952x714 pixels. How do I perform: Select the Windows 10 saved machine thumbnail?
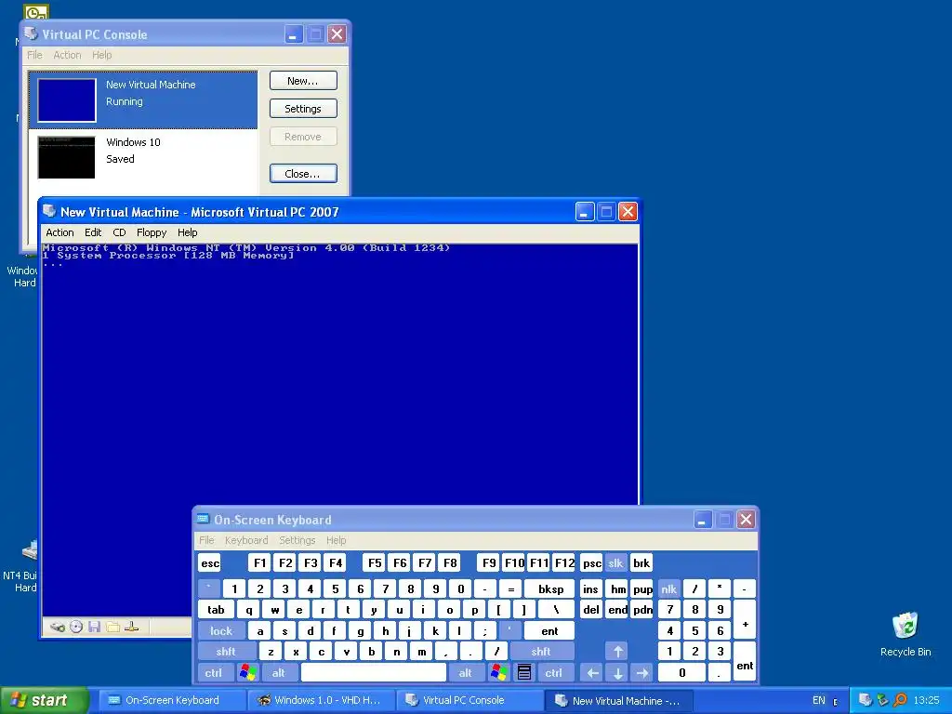click(x=67, y=157)
